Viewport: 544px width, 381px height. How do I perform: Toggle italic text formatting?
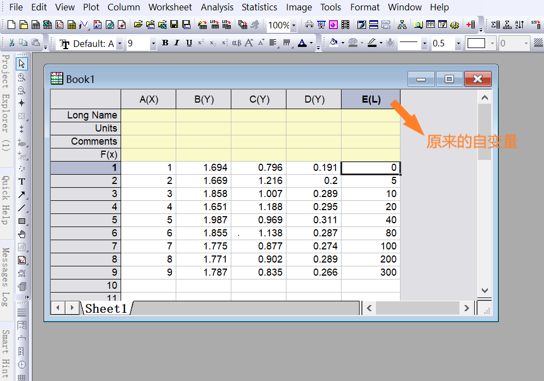pyautogui.click(x=177, y=43)
